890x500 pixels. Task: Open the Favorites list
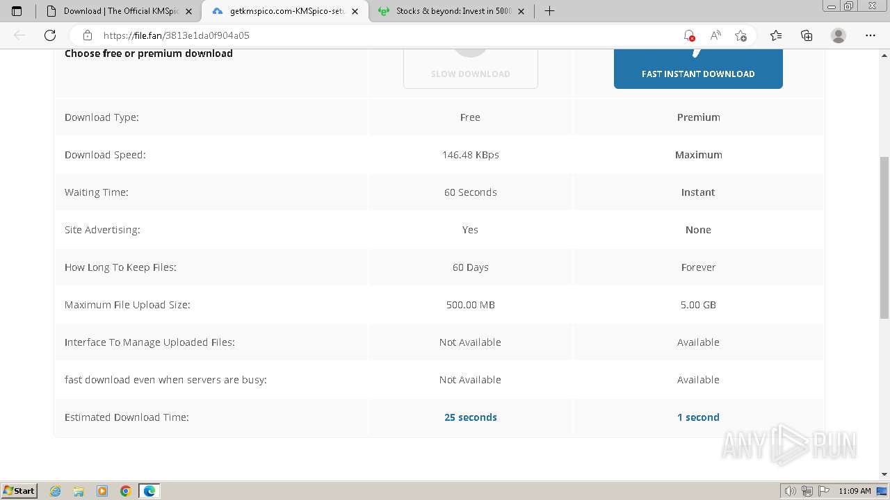tap(776, 35)
